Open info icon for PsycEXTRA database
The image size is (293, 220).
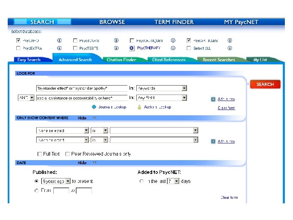59,48
